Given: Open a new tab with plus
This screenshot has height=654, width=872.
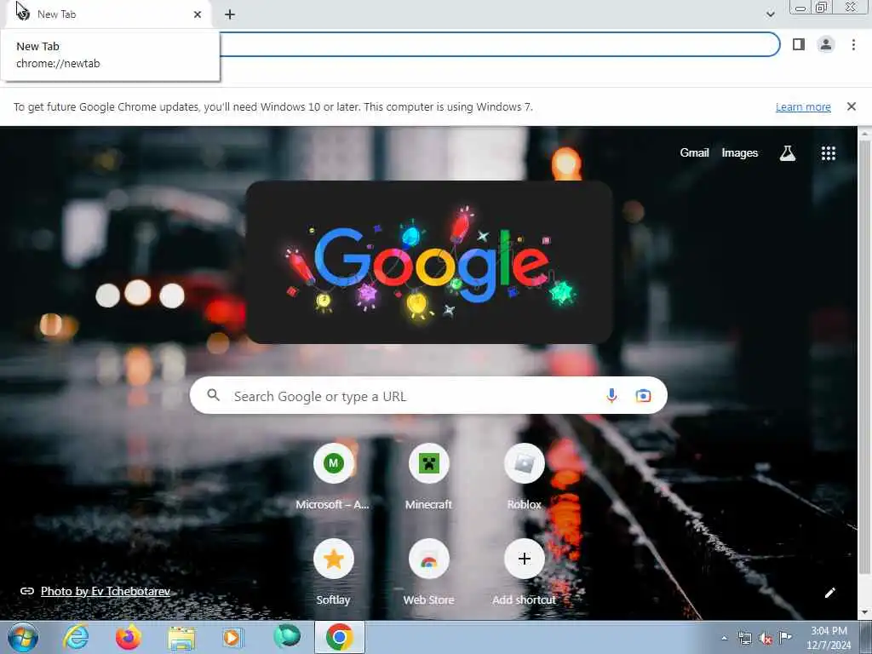Looking at the screenshot, I should [230, 14].
